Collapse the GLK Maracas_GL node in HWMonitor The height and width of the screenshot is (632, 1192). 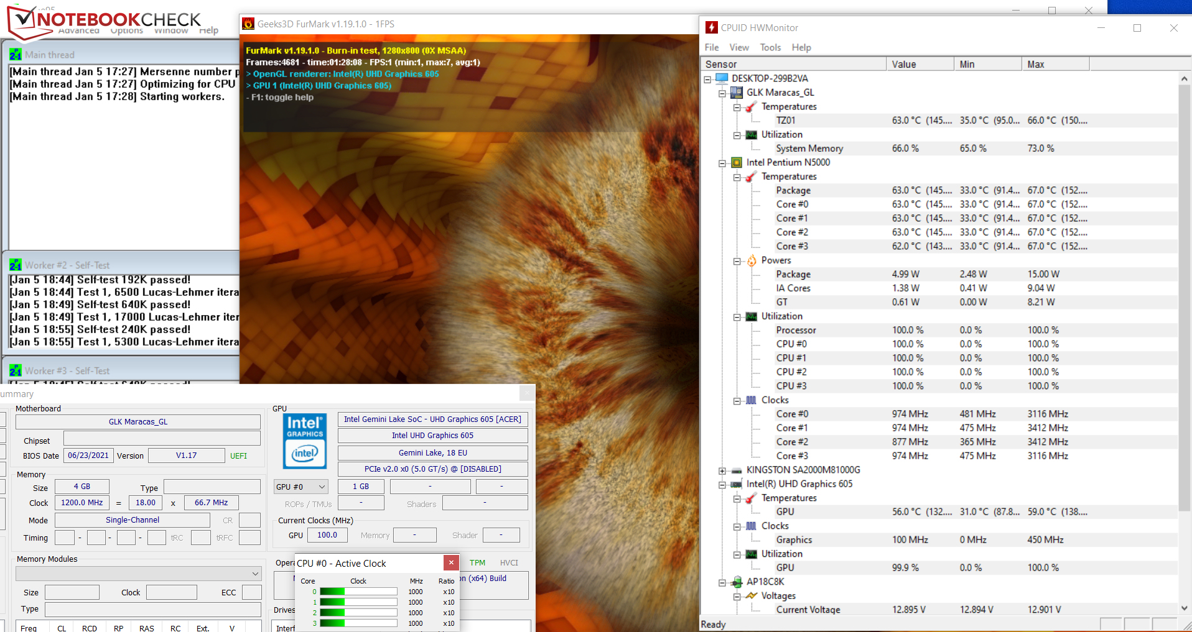[x=722, y=93]
